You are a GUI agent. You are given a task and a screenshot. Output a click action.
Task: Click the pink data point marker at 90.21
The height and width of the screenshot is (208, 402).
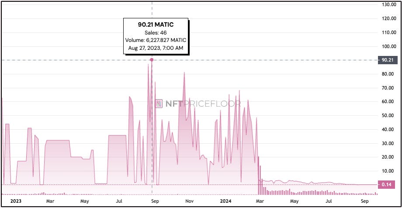point(152,60)
